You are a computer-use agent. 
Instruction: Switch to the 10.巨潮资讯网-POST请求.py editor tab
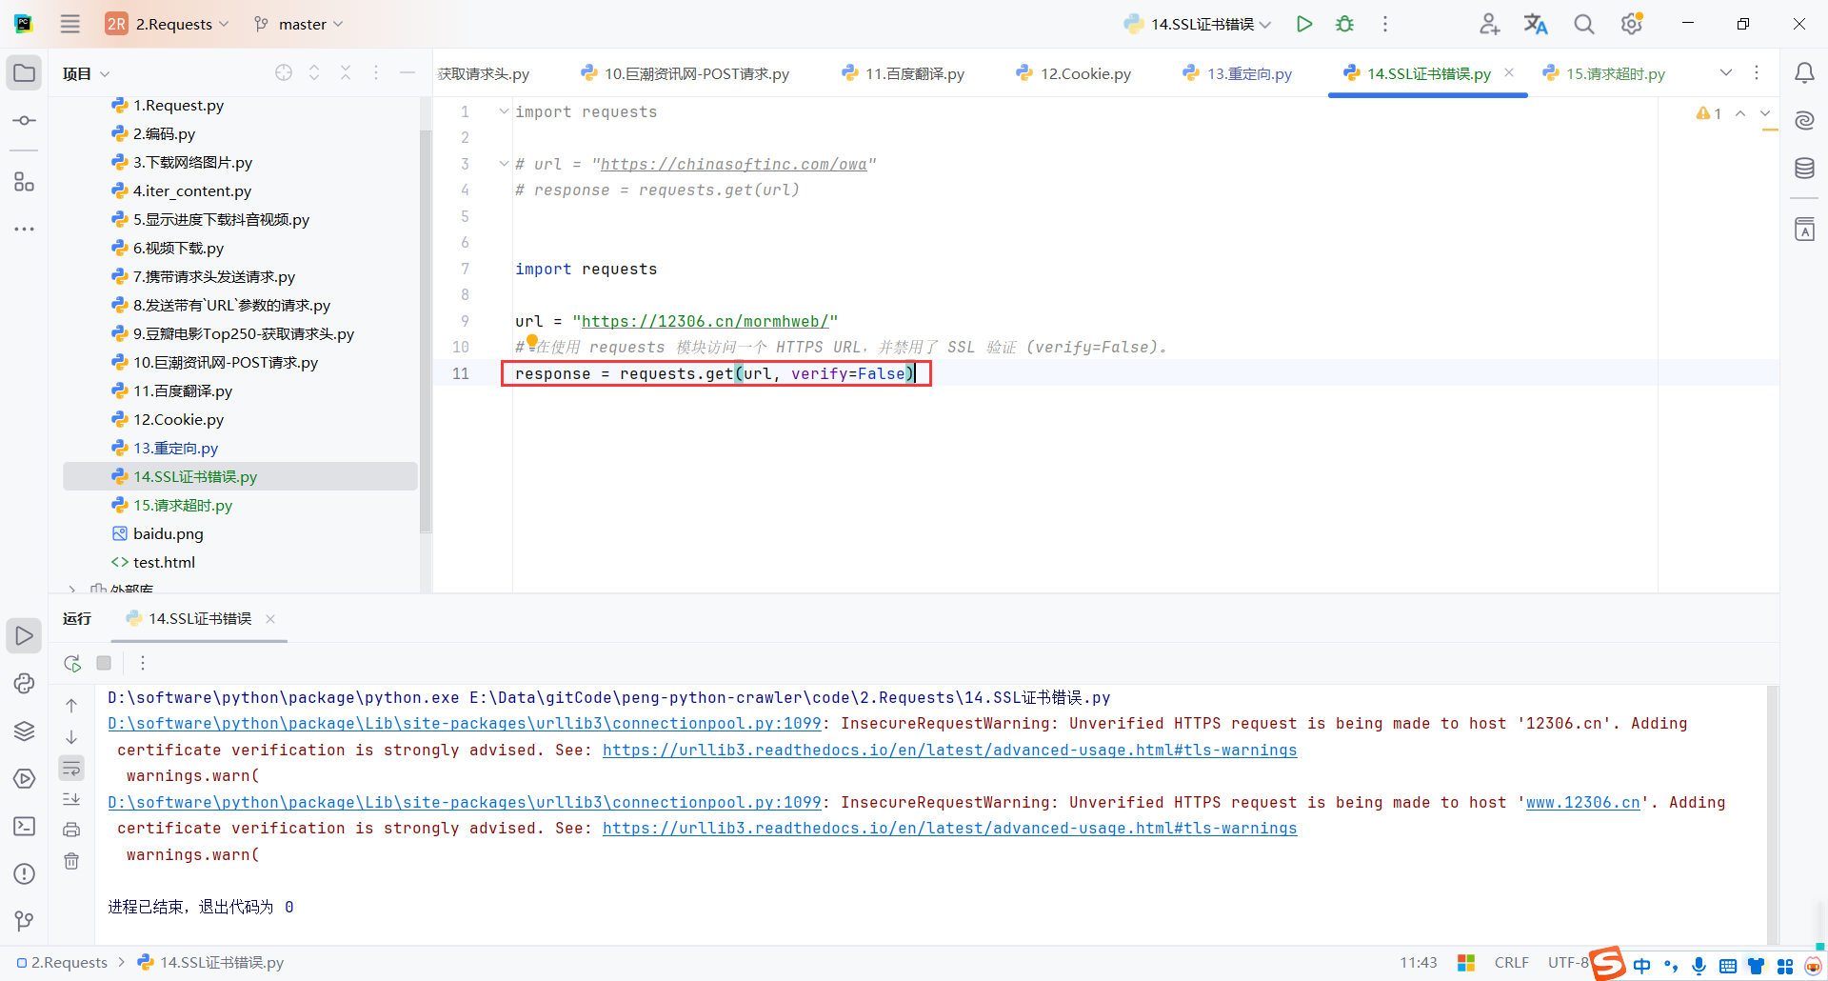pyautogui.click(x=685, y=73)
